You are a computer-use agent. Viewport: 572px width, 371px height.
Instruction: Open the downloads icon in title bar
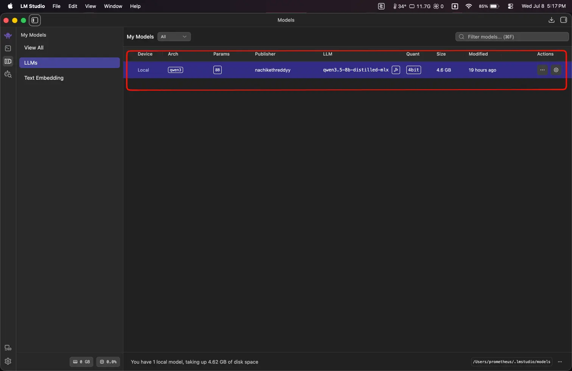coord(552,20)
